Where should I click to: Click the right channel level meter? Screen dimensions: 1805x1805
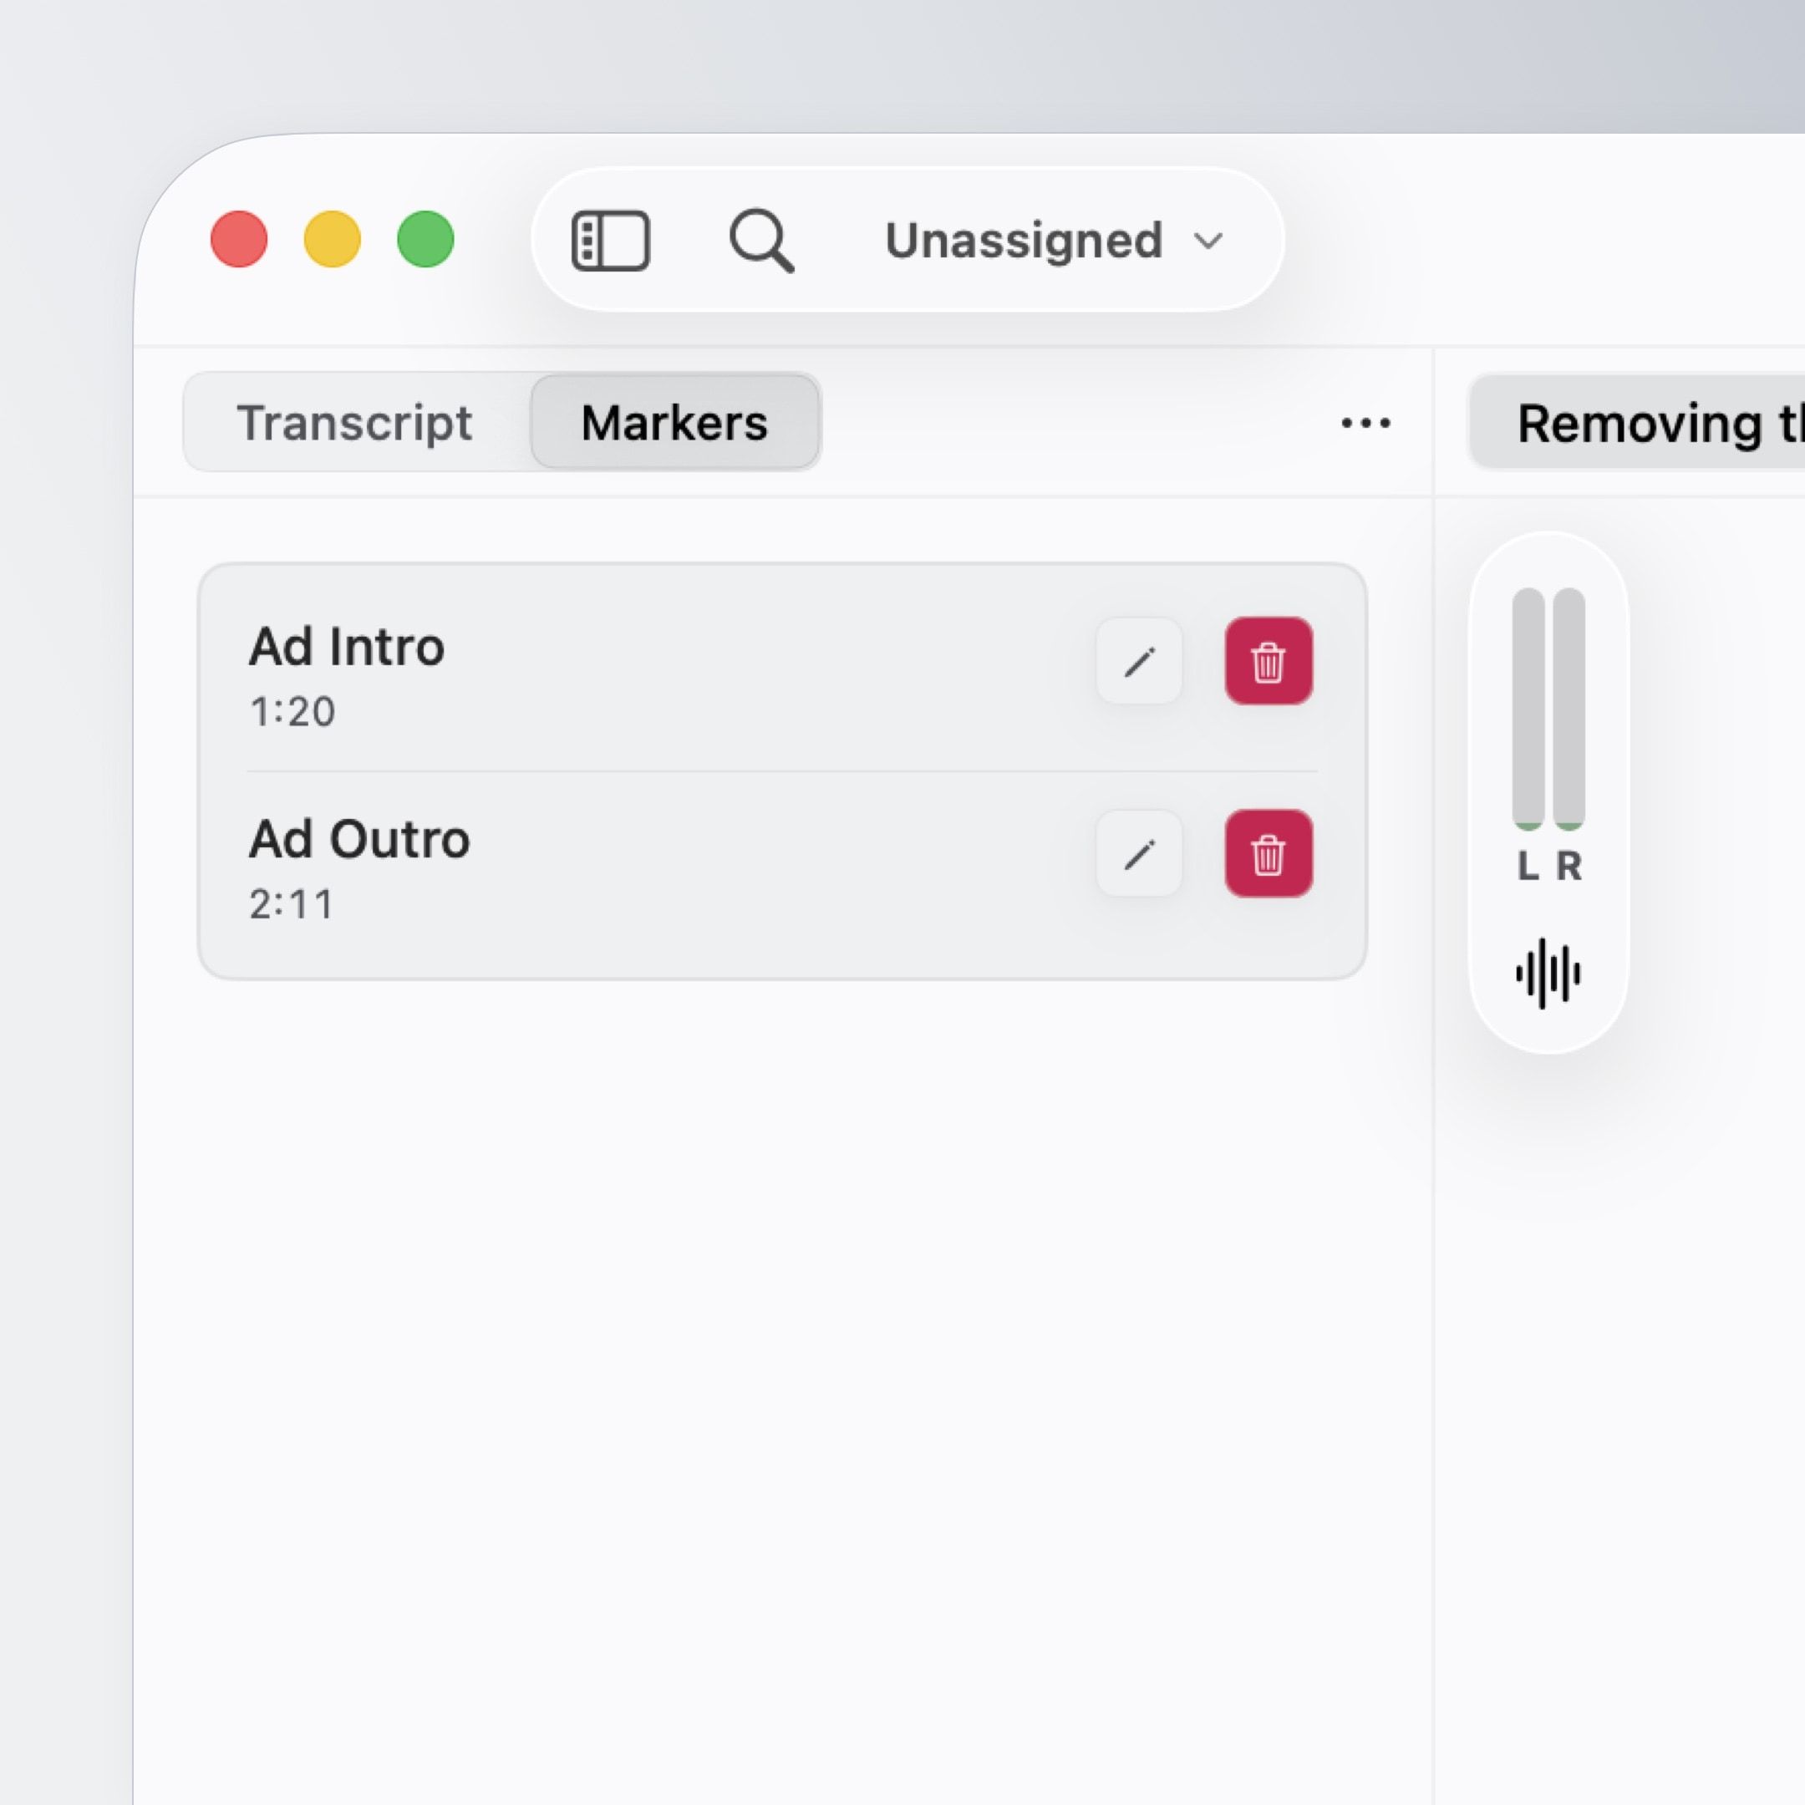[x=1569, y=708]
